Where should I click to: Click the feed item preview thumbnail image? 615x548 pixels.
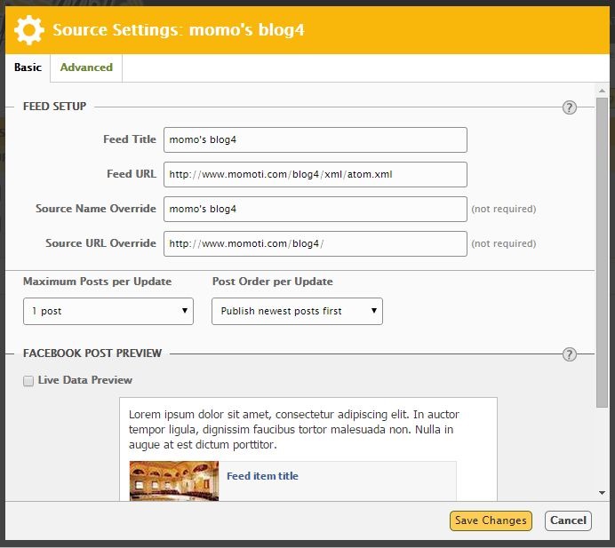tap(174, 481)
